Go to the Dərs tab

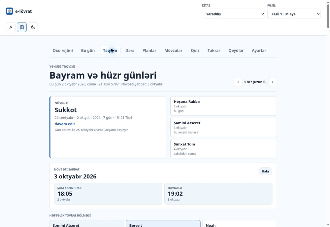pyautogui.click(x=130, y=51)
